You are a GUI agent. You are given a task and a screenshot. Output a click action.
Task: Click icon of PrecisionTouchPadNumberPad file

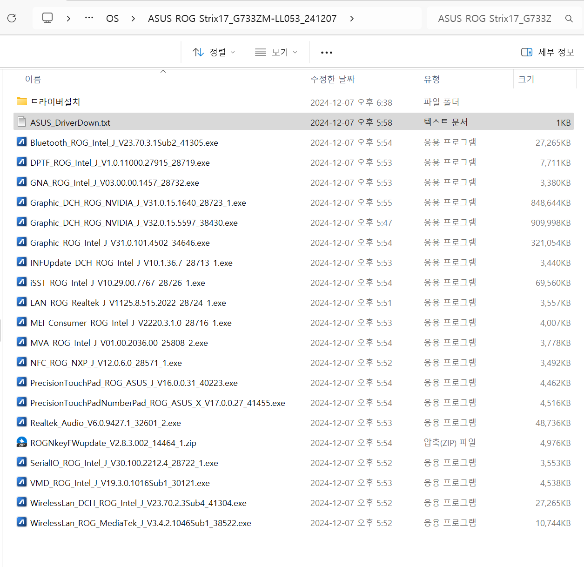click(x=22, y=402)
